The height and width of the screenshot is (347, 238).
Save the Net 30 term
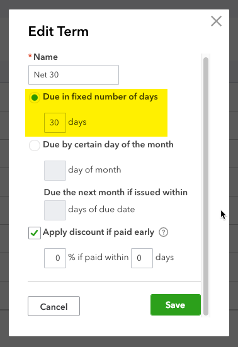click(x=176, y=305)
